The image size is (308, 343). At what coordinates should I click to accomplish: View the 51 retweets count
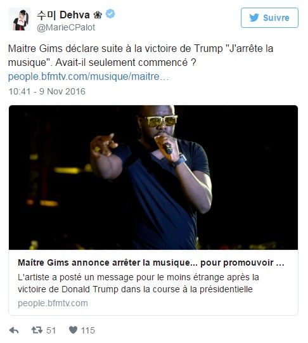(51, 330)
